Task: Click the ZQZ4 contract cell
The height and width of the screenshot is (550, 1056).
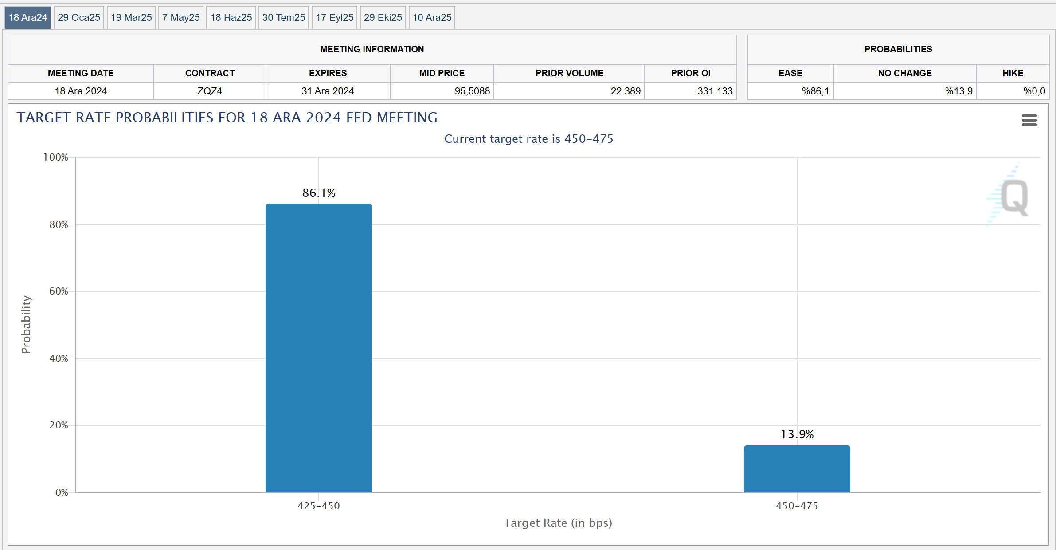Action: pyautogui.click(x=210, y=91)
